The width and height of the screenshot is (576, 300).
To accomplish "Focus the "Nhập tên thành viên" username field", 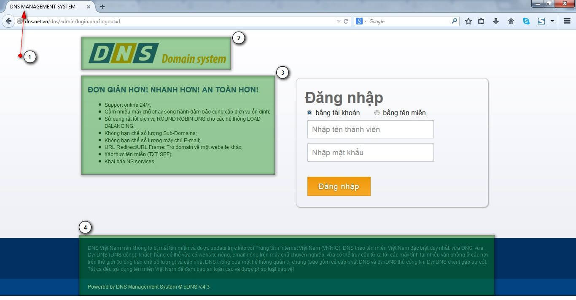I will 371,130.
